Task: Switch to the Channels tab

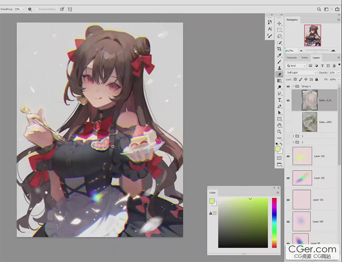Action: pyautogui.click(x=291, y=58)
